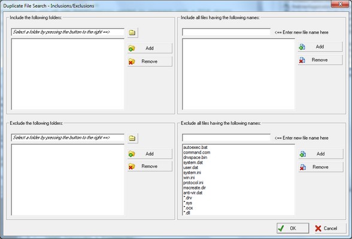Browse for a folder to exclude

(133, 138)
